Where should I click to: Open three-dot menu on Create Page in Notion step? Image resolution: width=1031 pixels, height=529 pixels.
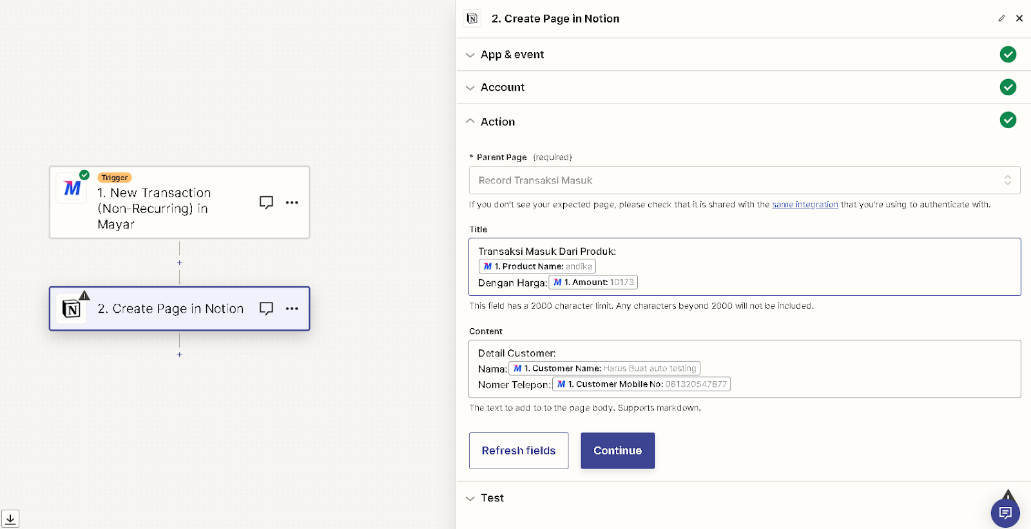[292, 309]
